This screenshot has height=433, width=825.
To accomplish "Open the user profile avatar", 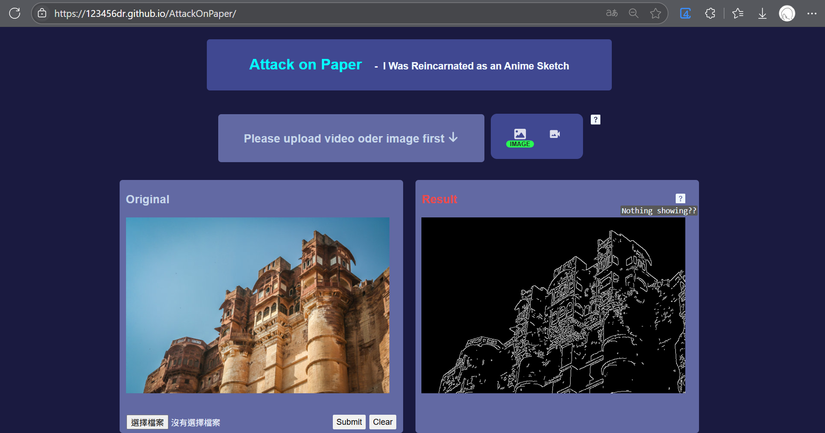I will [x=787, y=13].
